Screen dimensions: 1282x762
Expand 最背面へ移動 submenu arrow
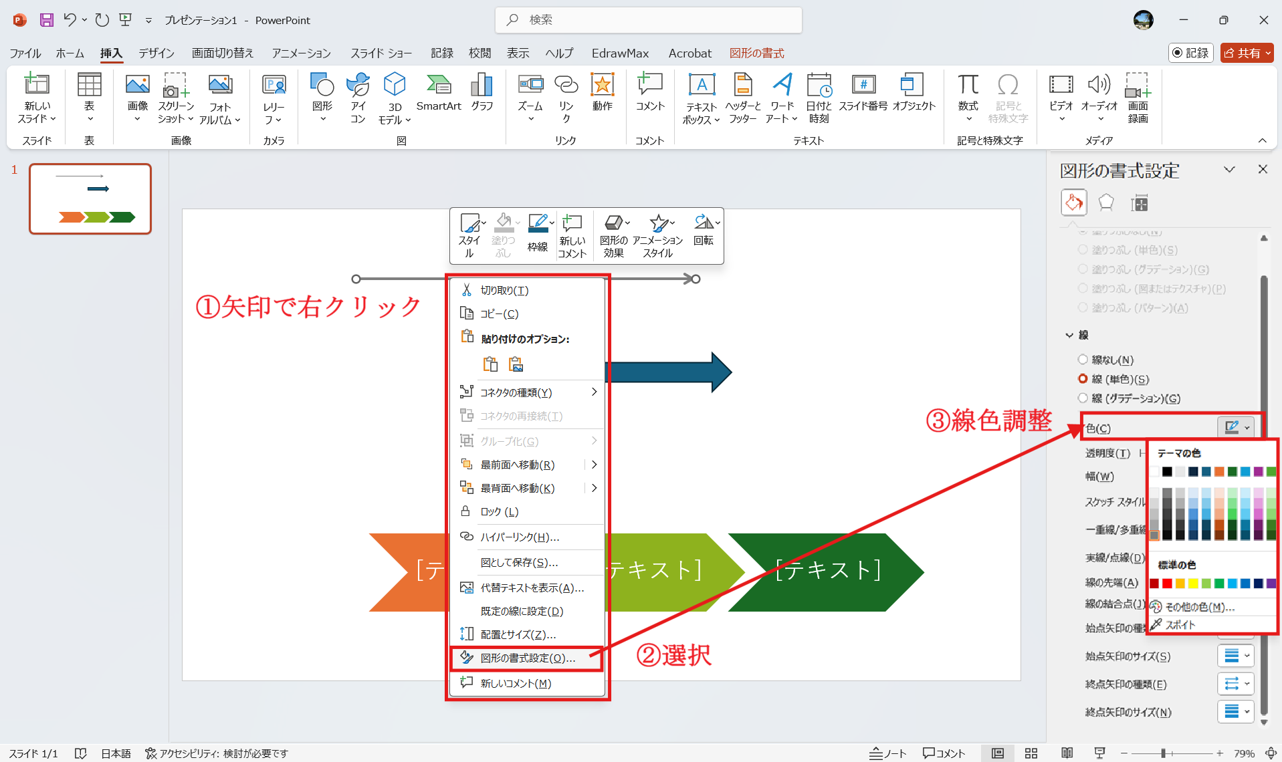(x=594, y=488)
